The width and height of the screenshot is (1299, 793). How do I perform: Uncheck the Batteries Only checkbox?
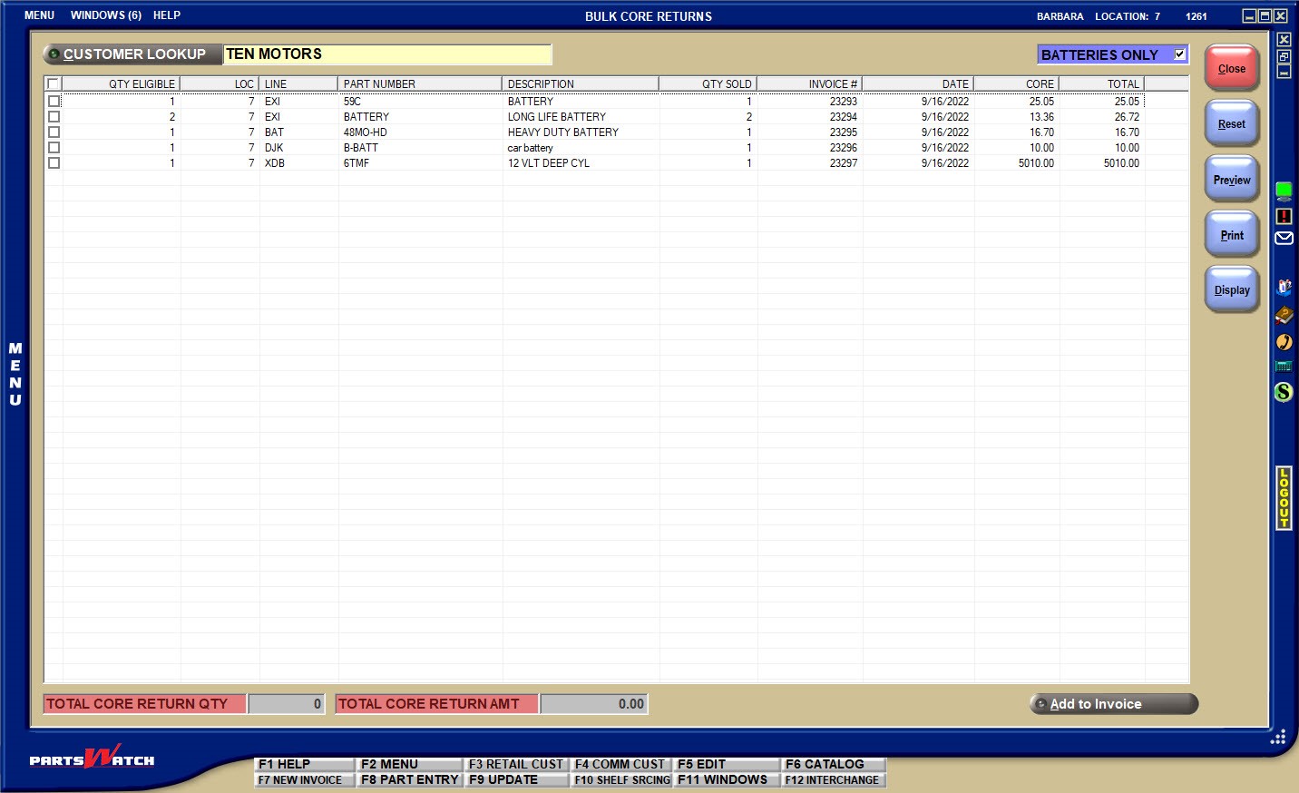[1179, 54]
